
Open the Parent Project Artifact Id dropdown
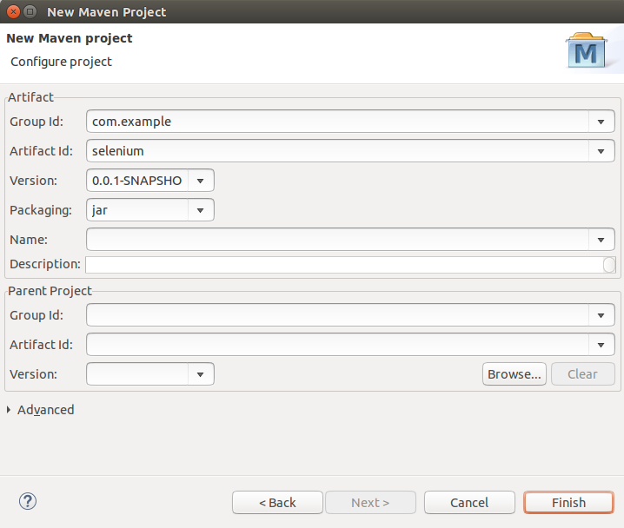tap(601, 345)
